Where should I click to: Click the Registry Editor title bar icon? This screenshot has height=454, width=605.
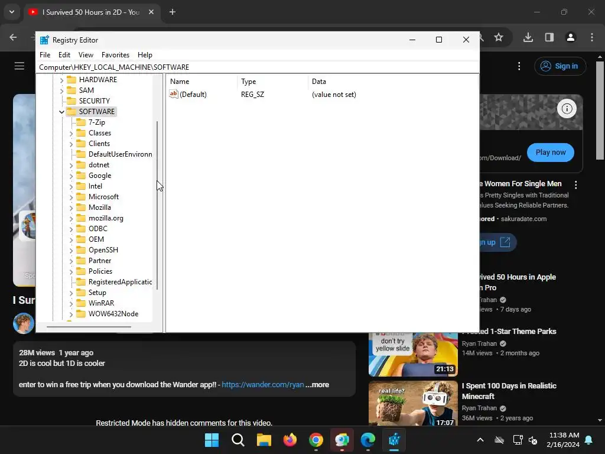pyautogui.click(x=44, y=40)
